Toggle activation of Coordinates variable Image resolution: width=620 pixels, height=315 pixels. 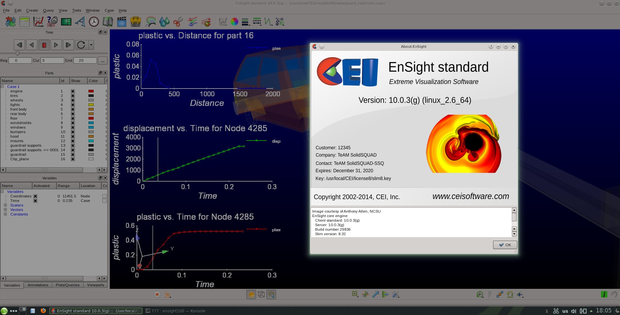click(x=36, y=196)
